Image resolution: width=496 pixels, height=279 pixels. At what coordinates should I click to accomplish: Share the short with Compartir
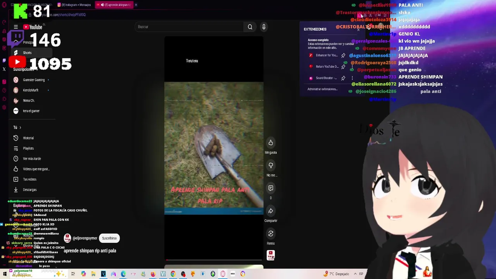tap(271, 211)
